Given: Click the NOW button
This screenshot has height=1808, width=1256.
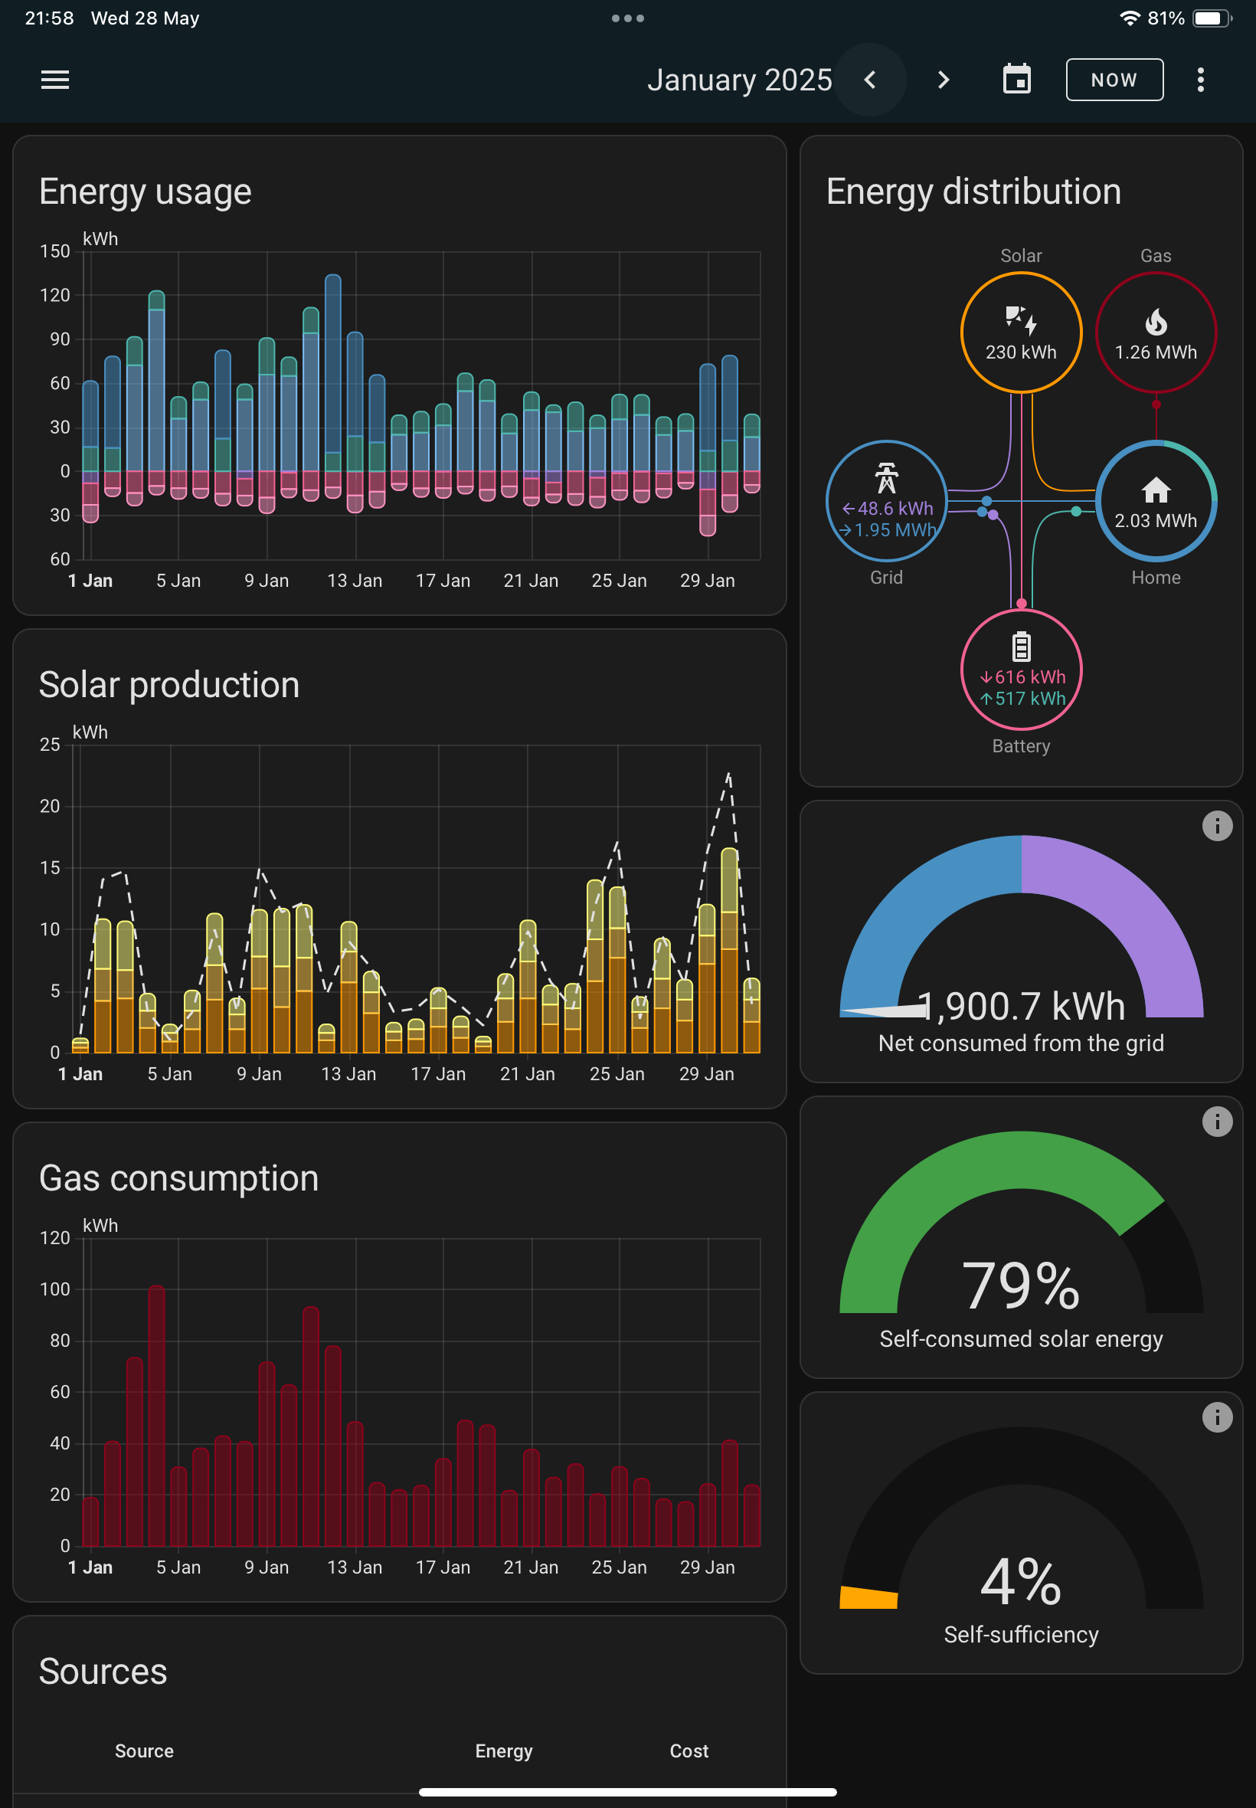Looking at the screenshot, I should coord(1114,80).
